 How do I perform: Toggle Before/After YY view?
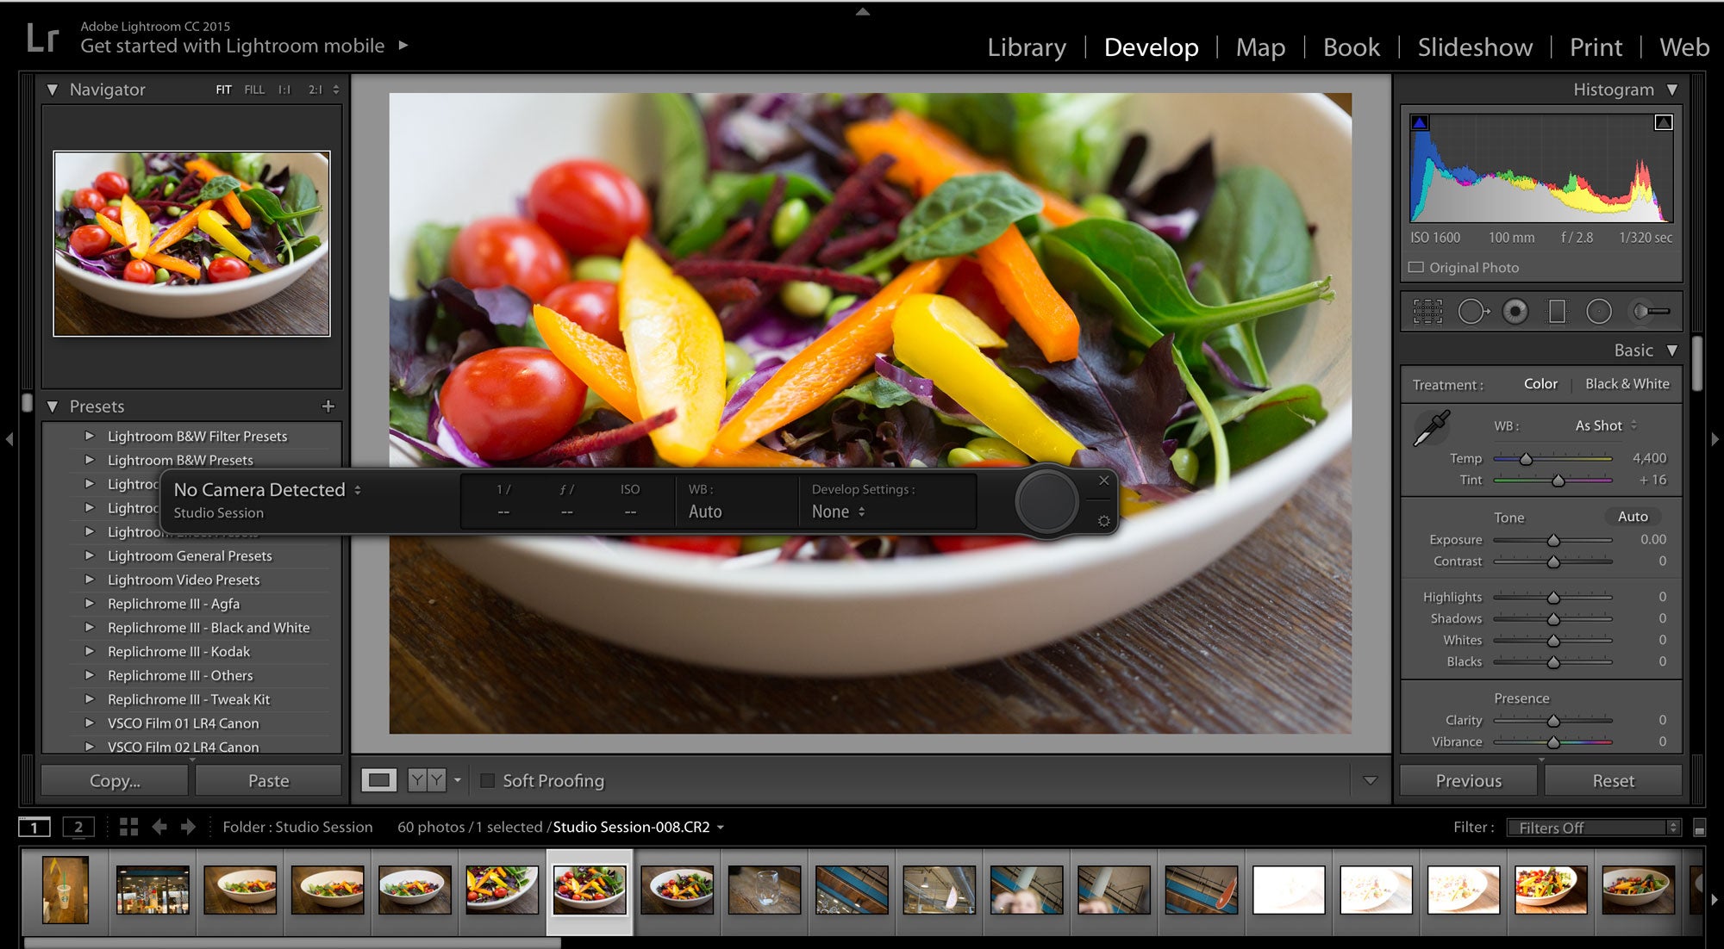click(427, 780)
